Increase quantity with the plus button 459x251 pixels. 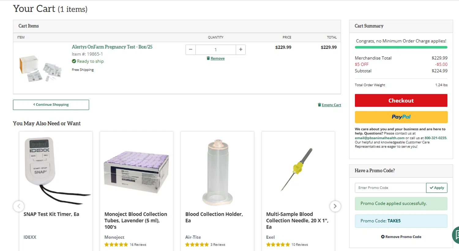[241, 50]
